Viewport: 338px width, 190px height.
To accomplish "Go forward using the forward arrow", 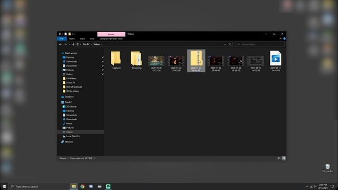I will (65, 44).
